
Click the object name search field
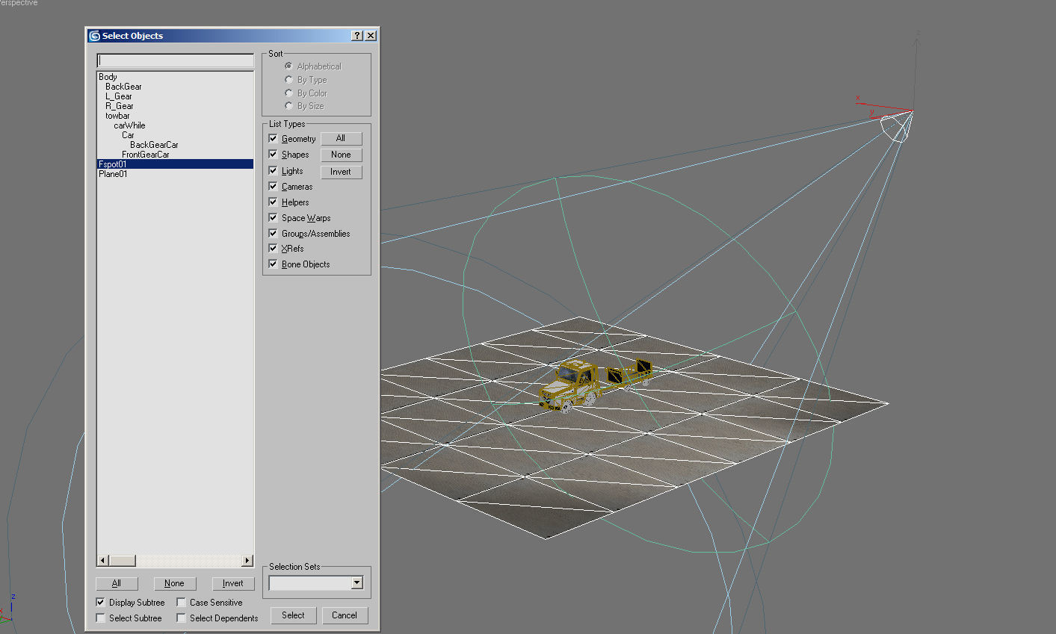tap(176, 60)
